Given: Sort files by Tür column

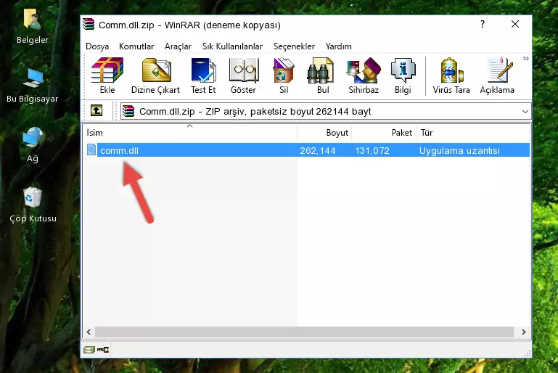Looking at the screenshot, I should (x=473, y=133).
